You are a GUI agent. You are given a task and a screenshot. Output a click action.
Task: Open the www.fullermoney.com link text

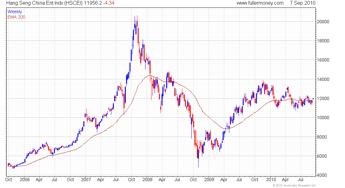pyautogui.click(x=260, y=3)
